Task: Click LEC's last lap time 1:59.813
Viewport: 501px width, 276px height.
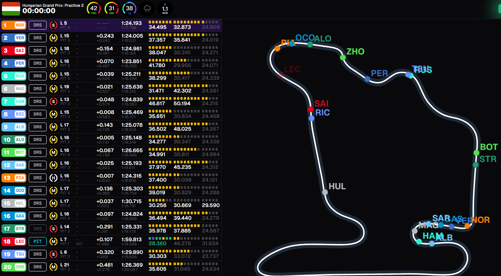Action: (x=131, y=240)
